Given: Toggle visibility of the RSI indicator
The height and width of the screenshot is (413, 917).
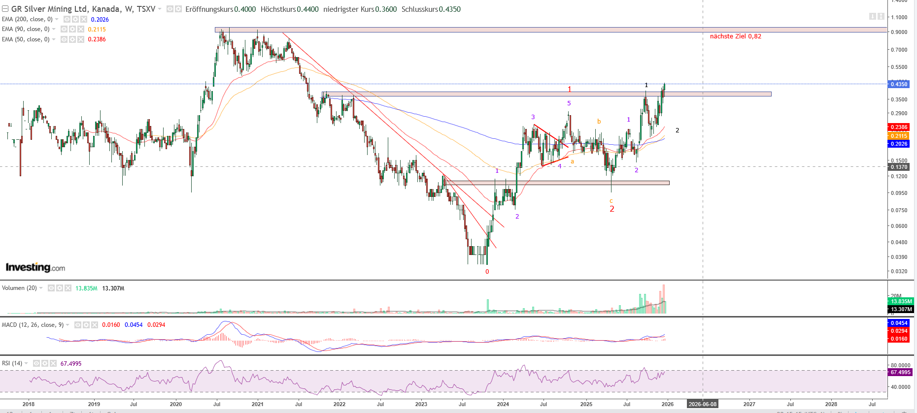Looking at the screenshot, I should [36, 363].
